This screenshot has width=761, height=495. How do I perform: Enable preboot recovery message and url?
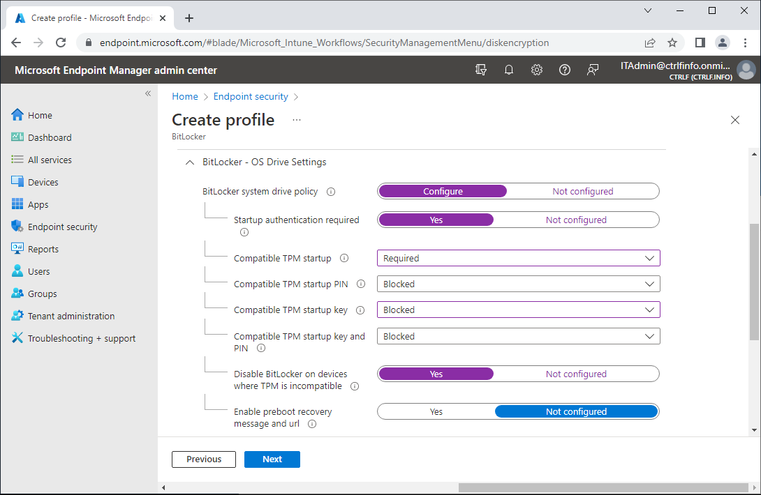point(436,411)
